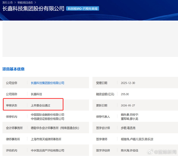Open the 长鑫科技集团股份有限公司 company name link
Viewport: 178px width, 156px height.
tap(47, 83)
